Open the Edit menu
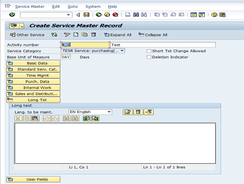This screenshot has height=184, width=244. [x=56, y=6]
